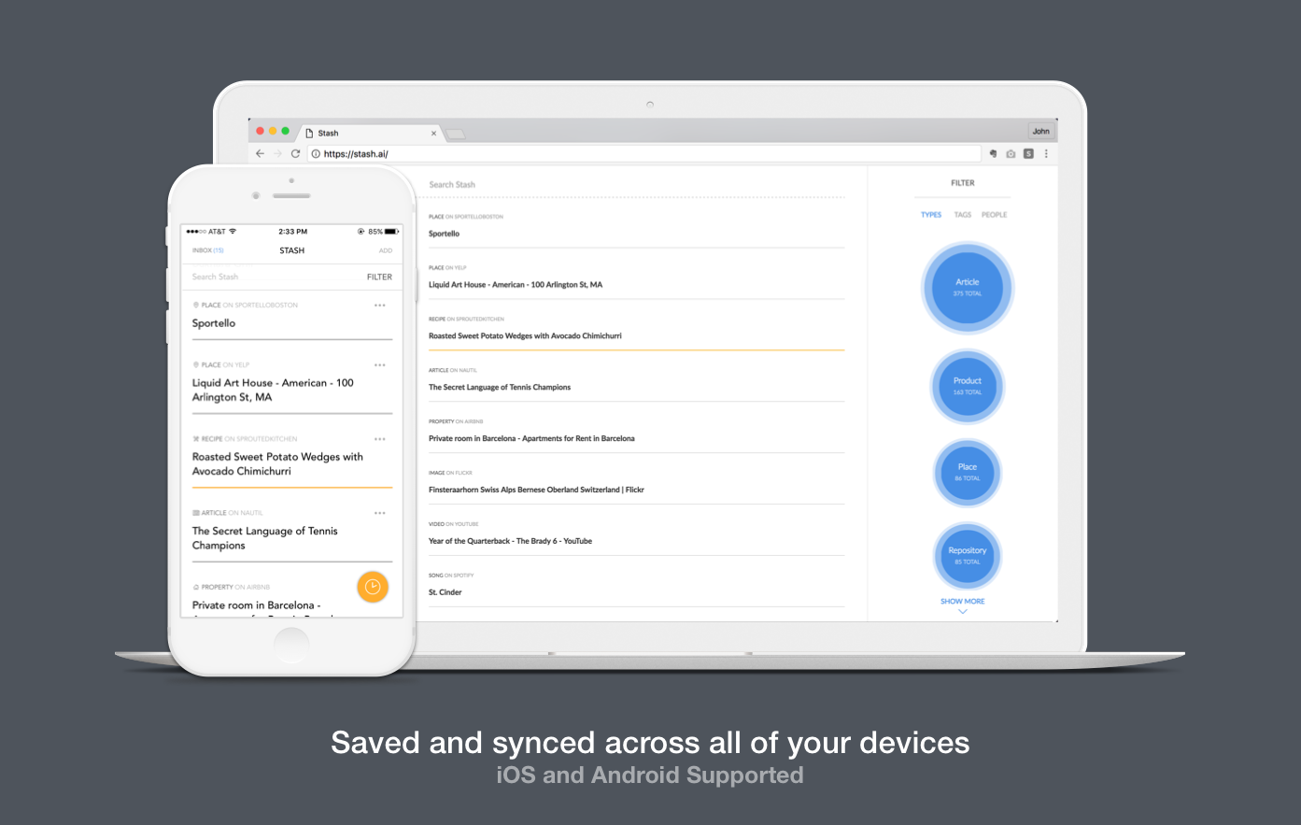Expand SHOW MORE filter types
Image resolution: width=1301 pixels, height=825 pixels.
tap(963, 601)
